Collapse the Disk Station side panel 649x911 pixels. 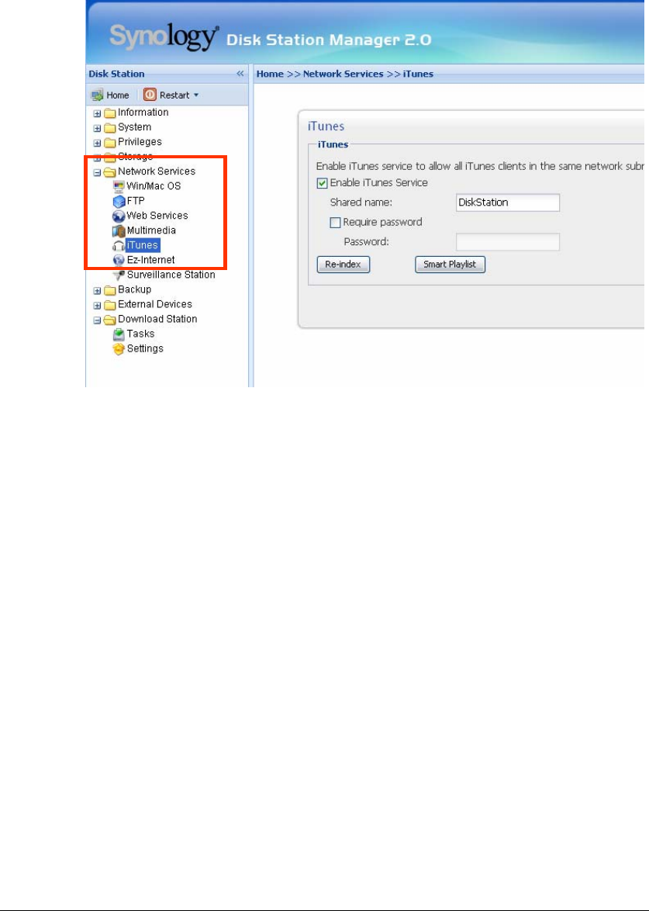[x=240, y=74]
